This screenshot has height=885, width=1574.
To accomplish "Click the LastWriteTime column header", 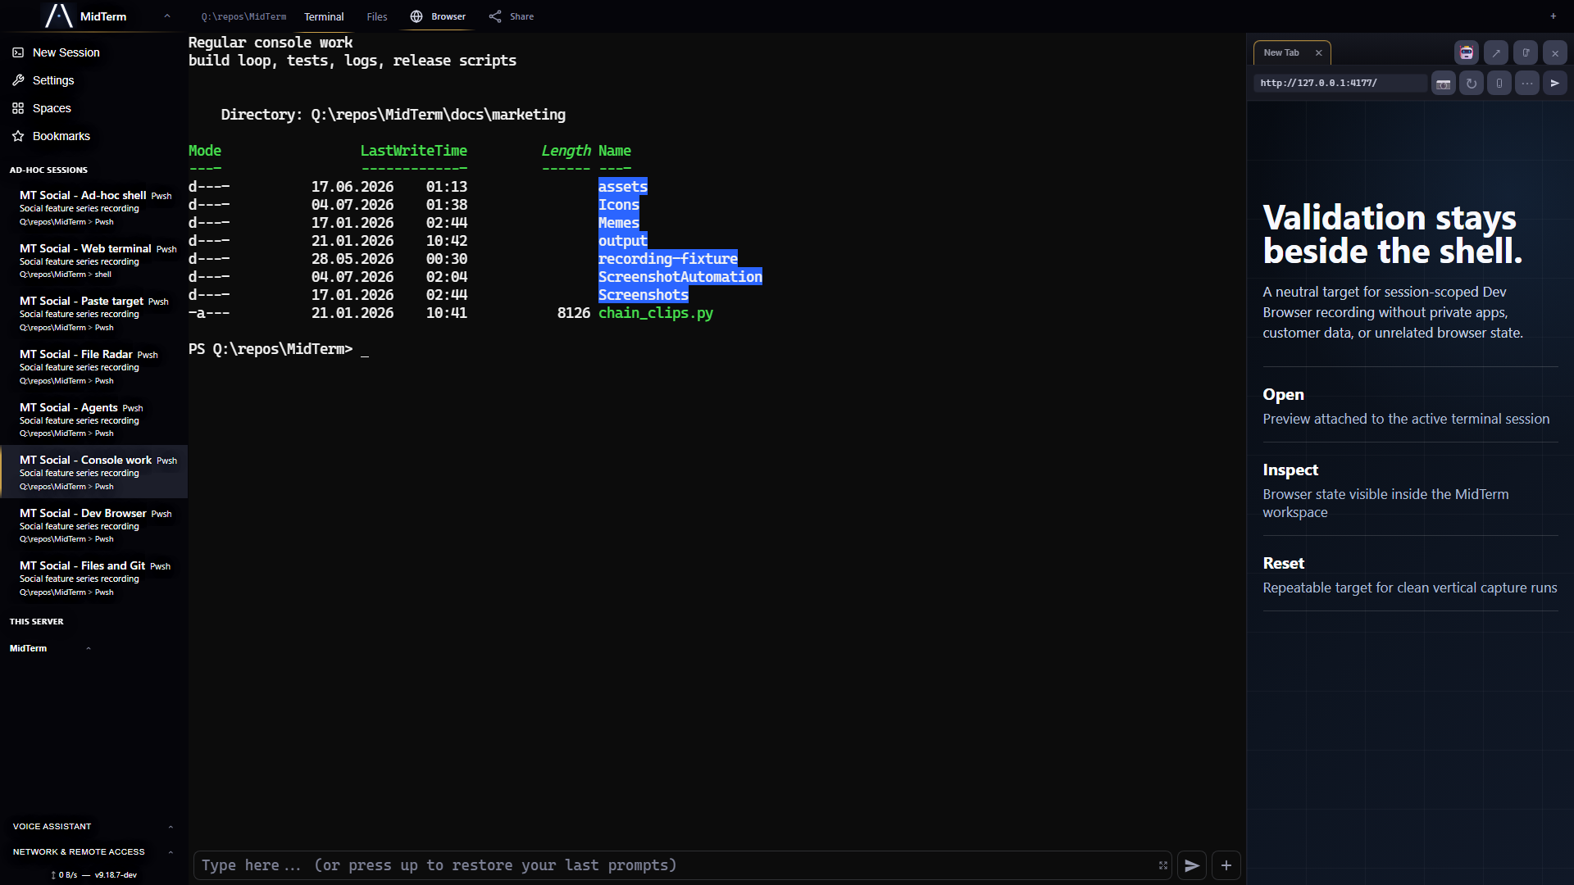I will tap(413, 151).
